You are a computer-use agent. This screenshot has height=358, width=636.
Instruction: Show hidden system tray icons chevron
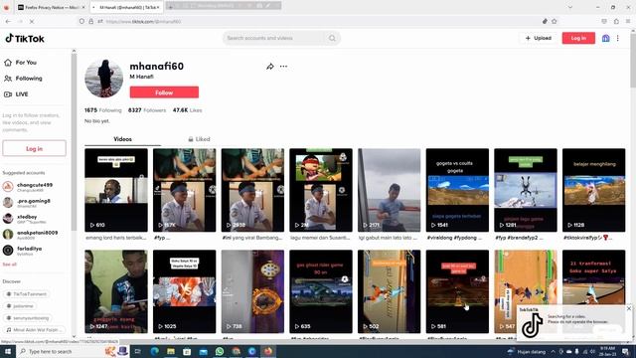(x=553, y=351)
